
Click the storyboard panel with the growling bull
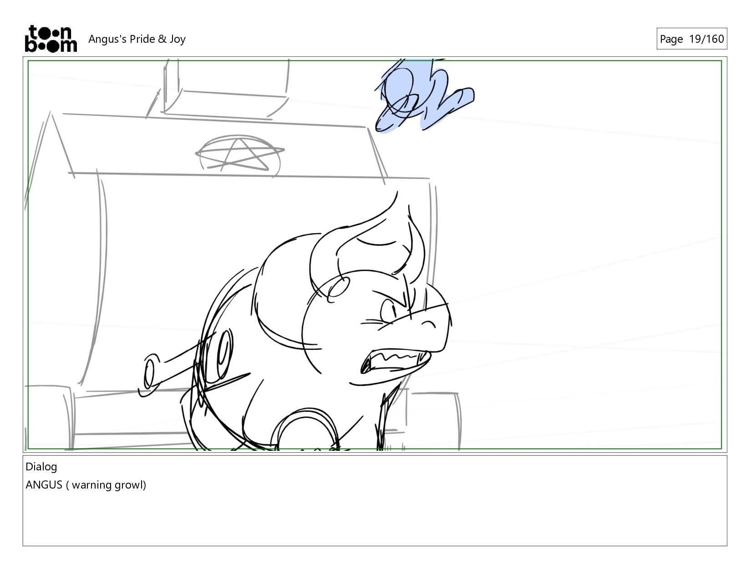(375, 255)
